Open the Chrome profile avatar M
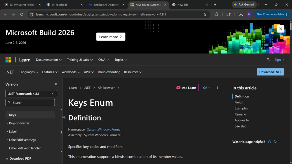The height and width of the screenshot is (164, 292). click(x=249, y=14)
